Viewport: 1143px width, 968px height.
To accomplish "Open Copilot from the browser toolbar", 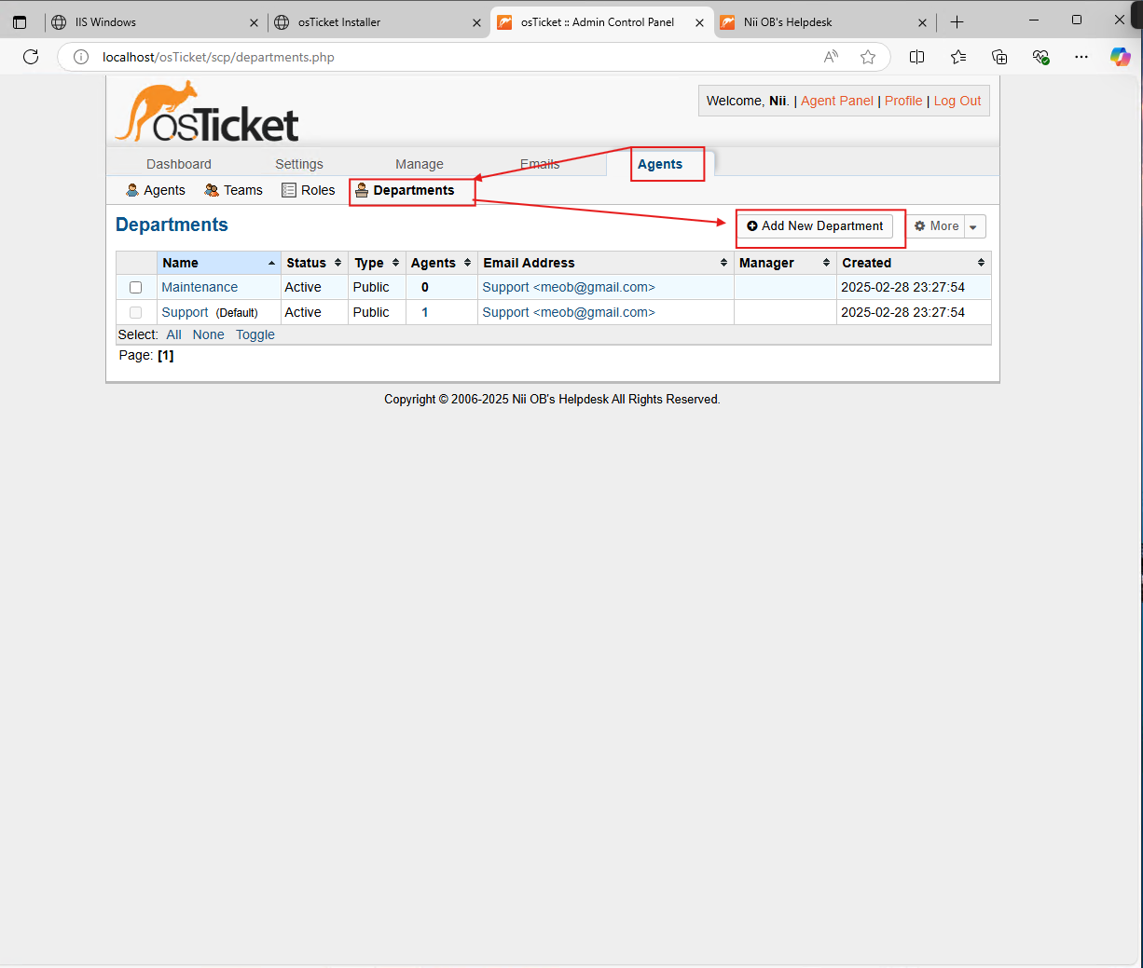I will (x=1121, y=57).
